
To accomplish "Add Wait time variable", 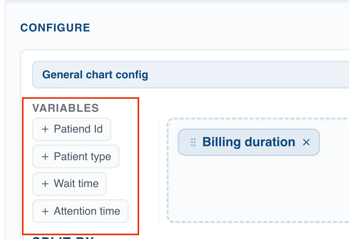I will (69, 184).
